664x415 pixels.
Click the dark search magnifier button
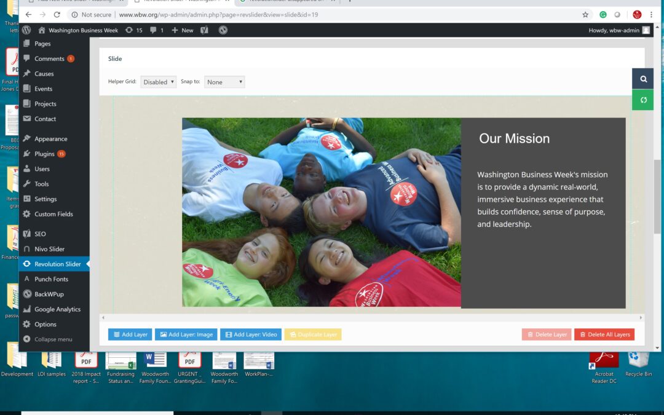[x=643, y=79]
